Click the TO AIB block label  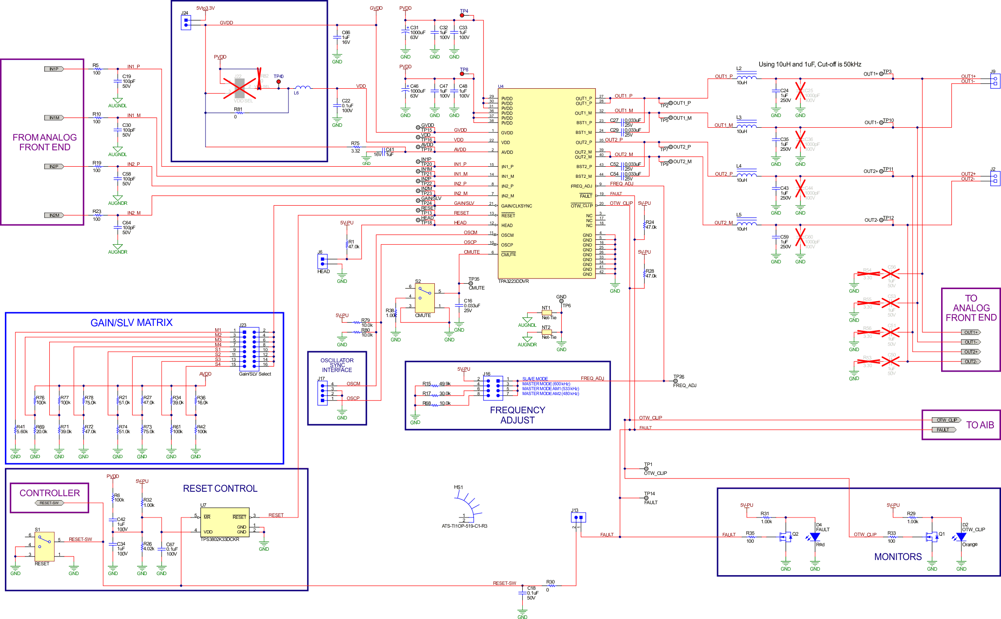[x=980, y=424]
